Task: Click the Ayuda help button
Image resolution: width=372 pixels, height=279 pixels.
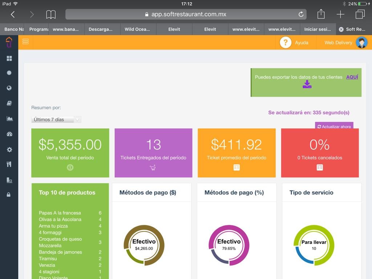Action: tap(294, 43)
